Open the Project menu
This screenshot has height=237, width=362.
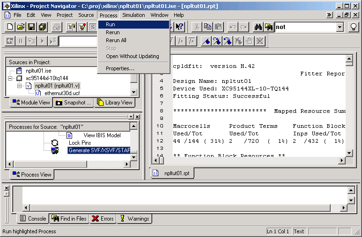(x=65, y=15)
